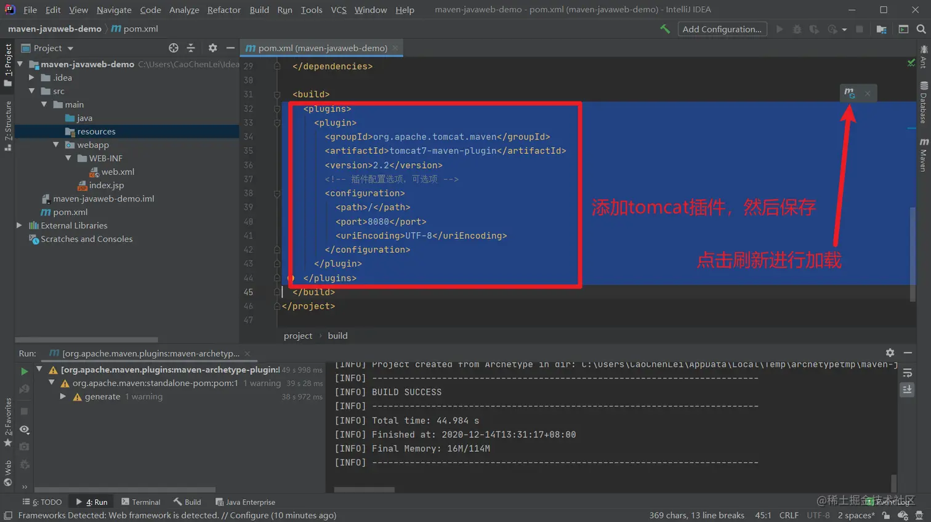This screenshot has width=931, height=522.
Task: Toggle the read-only lock icon in status bar
Action: pyautogui.click(x=885, y=515)
